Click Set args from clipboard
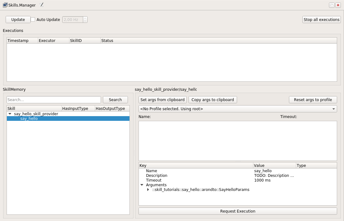This screenshot has width=344, height=221. pyautogui.click(x=162, y=100)
